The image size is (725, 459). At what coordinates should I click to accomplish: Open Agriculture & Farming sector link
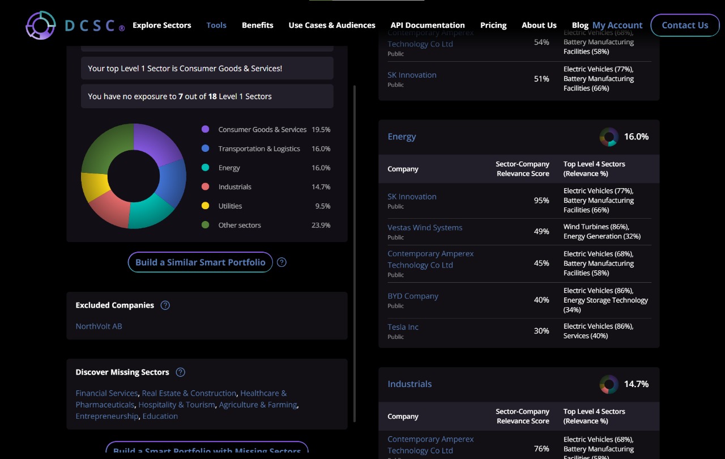(x=258, y=405)
